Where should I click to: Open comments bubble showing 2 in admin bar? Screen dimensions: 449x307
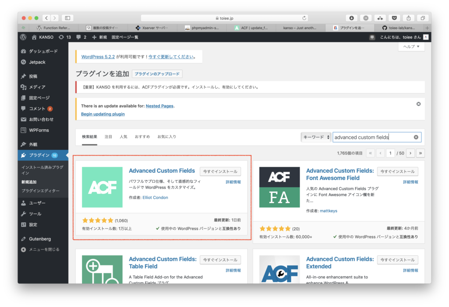pyautogui.click(x=81, y=37)
